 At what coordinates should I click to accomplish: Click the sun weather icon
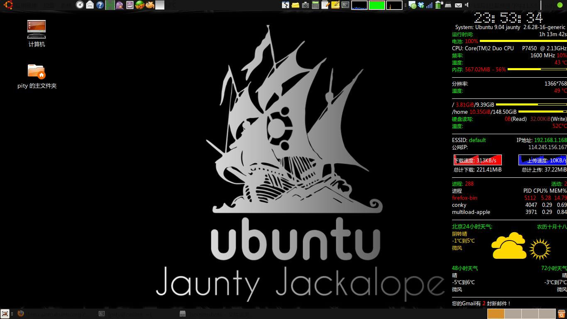coord(540,249)
